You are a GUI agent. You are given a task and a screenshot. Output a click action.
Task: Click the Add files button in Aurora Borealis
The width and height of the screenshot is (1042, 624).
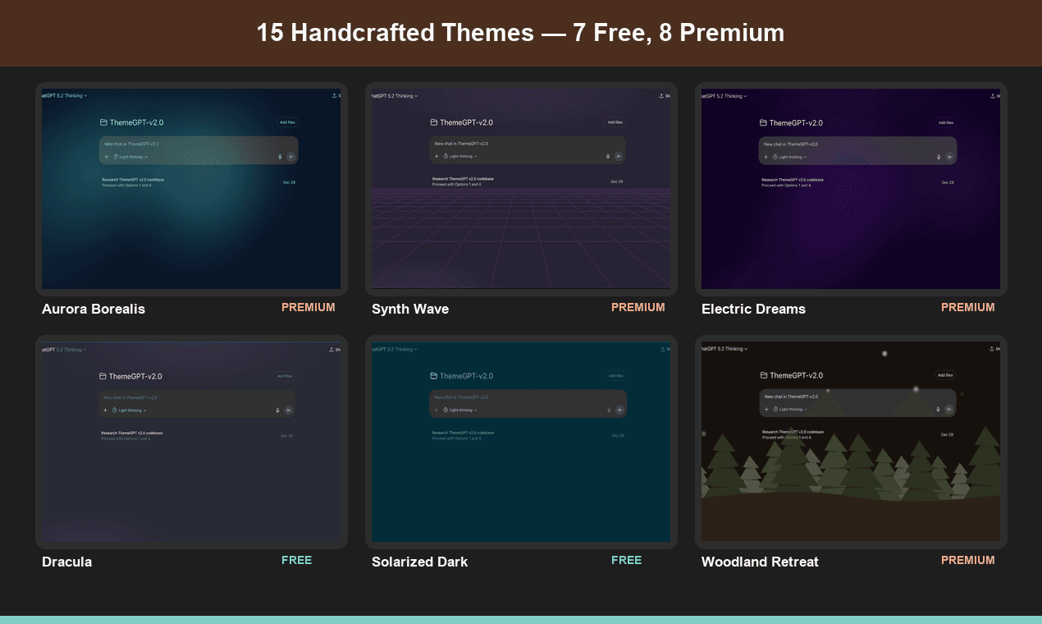(x=287, y=122)
